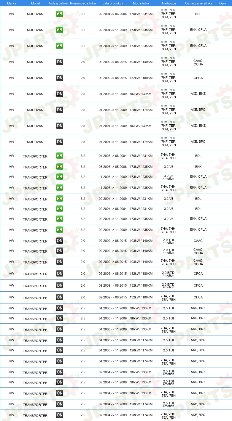This screenshot has height=421, width=232.
Task: Click PB icon in Transporter 02.2004 -> 11.2009 BDL row
Action: tap(60, 198)
